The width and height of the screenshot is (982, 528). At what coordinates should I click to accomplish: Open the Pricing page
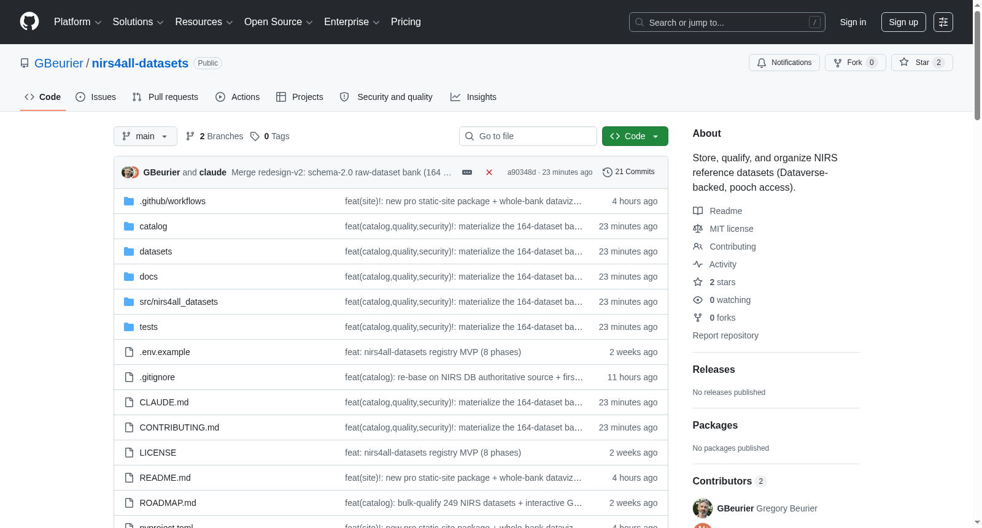click(x=406, y=22)
